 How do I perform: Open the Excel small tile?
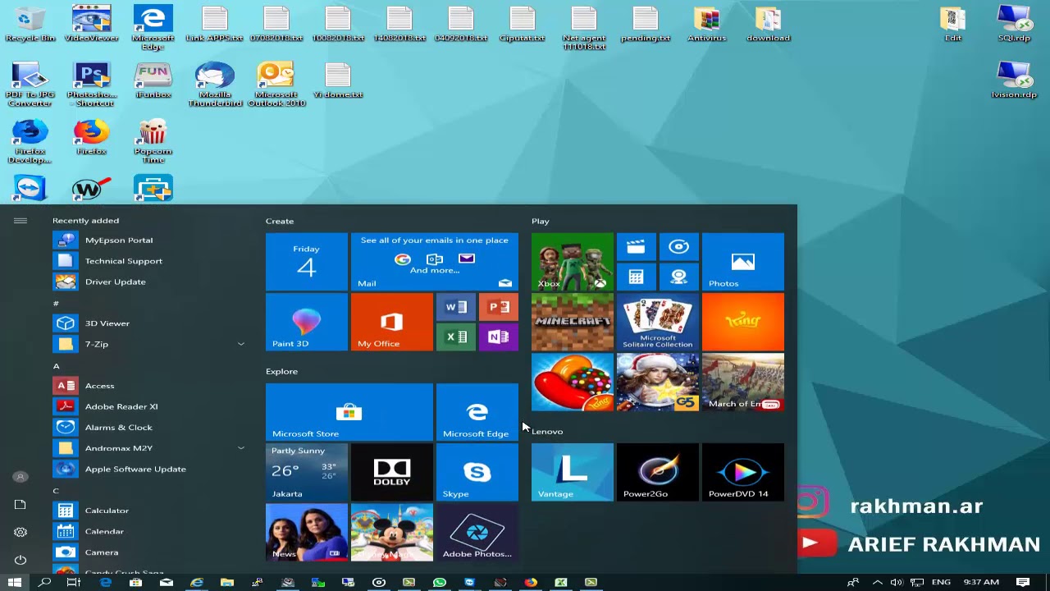455,337
